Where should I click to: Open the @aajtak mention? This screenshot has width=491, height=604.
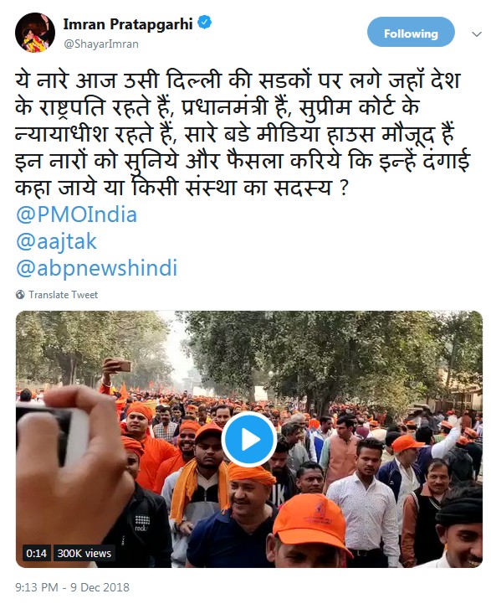click(x=56, y=242)
